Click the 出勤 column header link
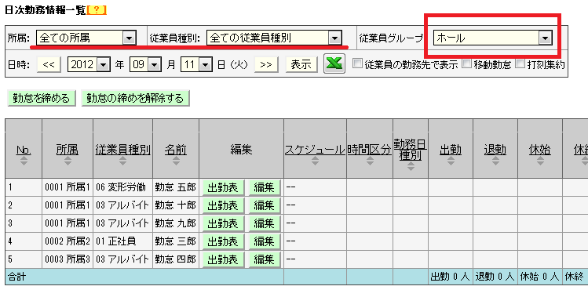The width and height of the screenshot is (588, 308). click(x=451, y=150)
